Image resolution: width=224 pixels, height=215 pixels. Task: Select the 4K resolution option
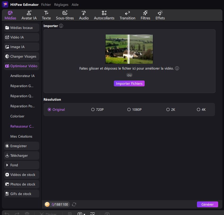[201, 109]
